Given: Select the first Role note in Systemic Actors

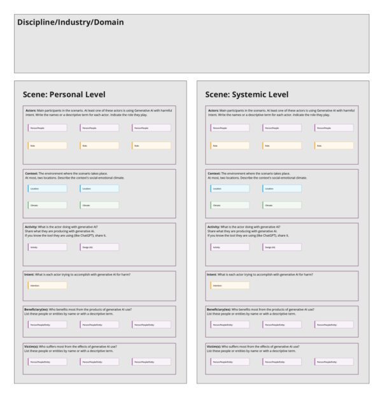Looking at the screenshot, I should tap(230, 145).
